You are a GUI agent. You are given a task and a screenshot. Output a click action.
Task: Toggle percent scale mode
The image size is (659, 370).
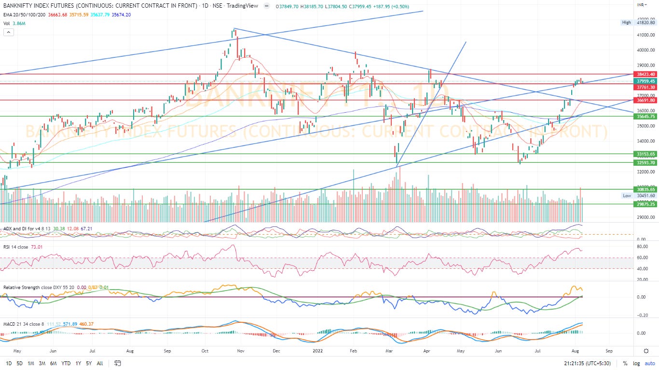(x=625, y=363)
